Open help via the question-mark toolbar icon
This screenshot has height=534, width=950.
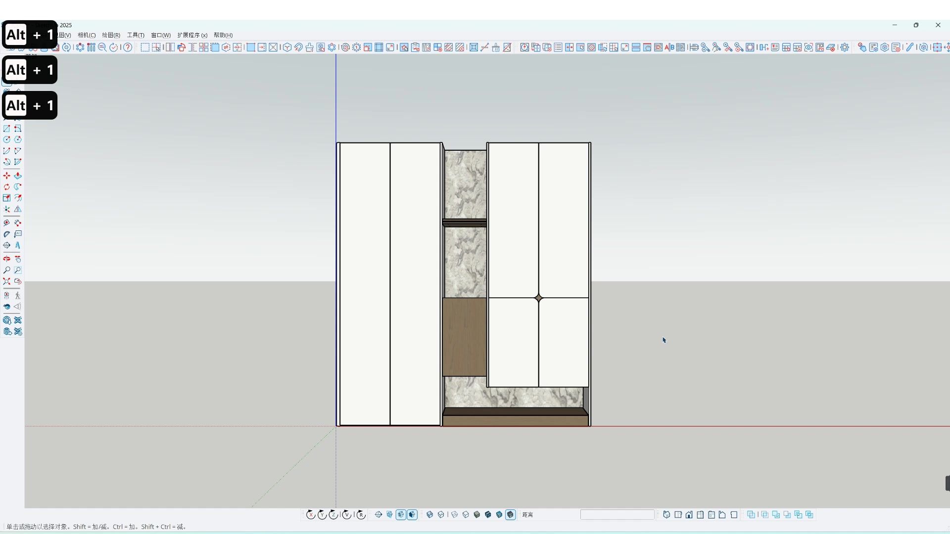click(128, 47)
